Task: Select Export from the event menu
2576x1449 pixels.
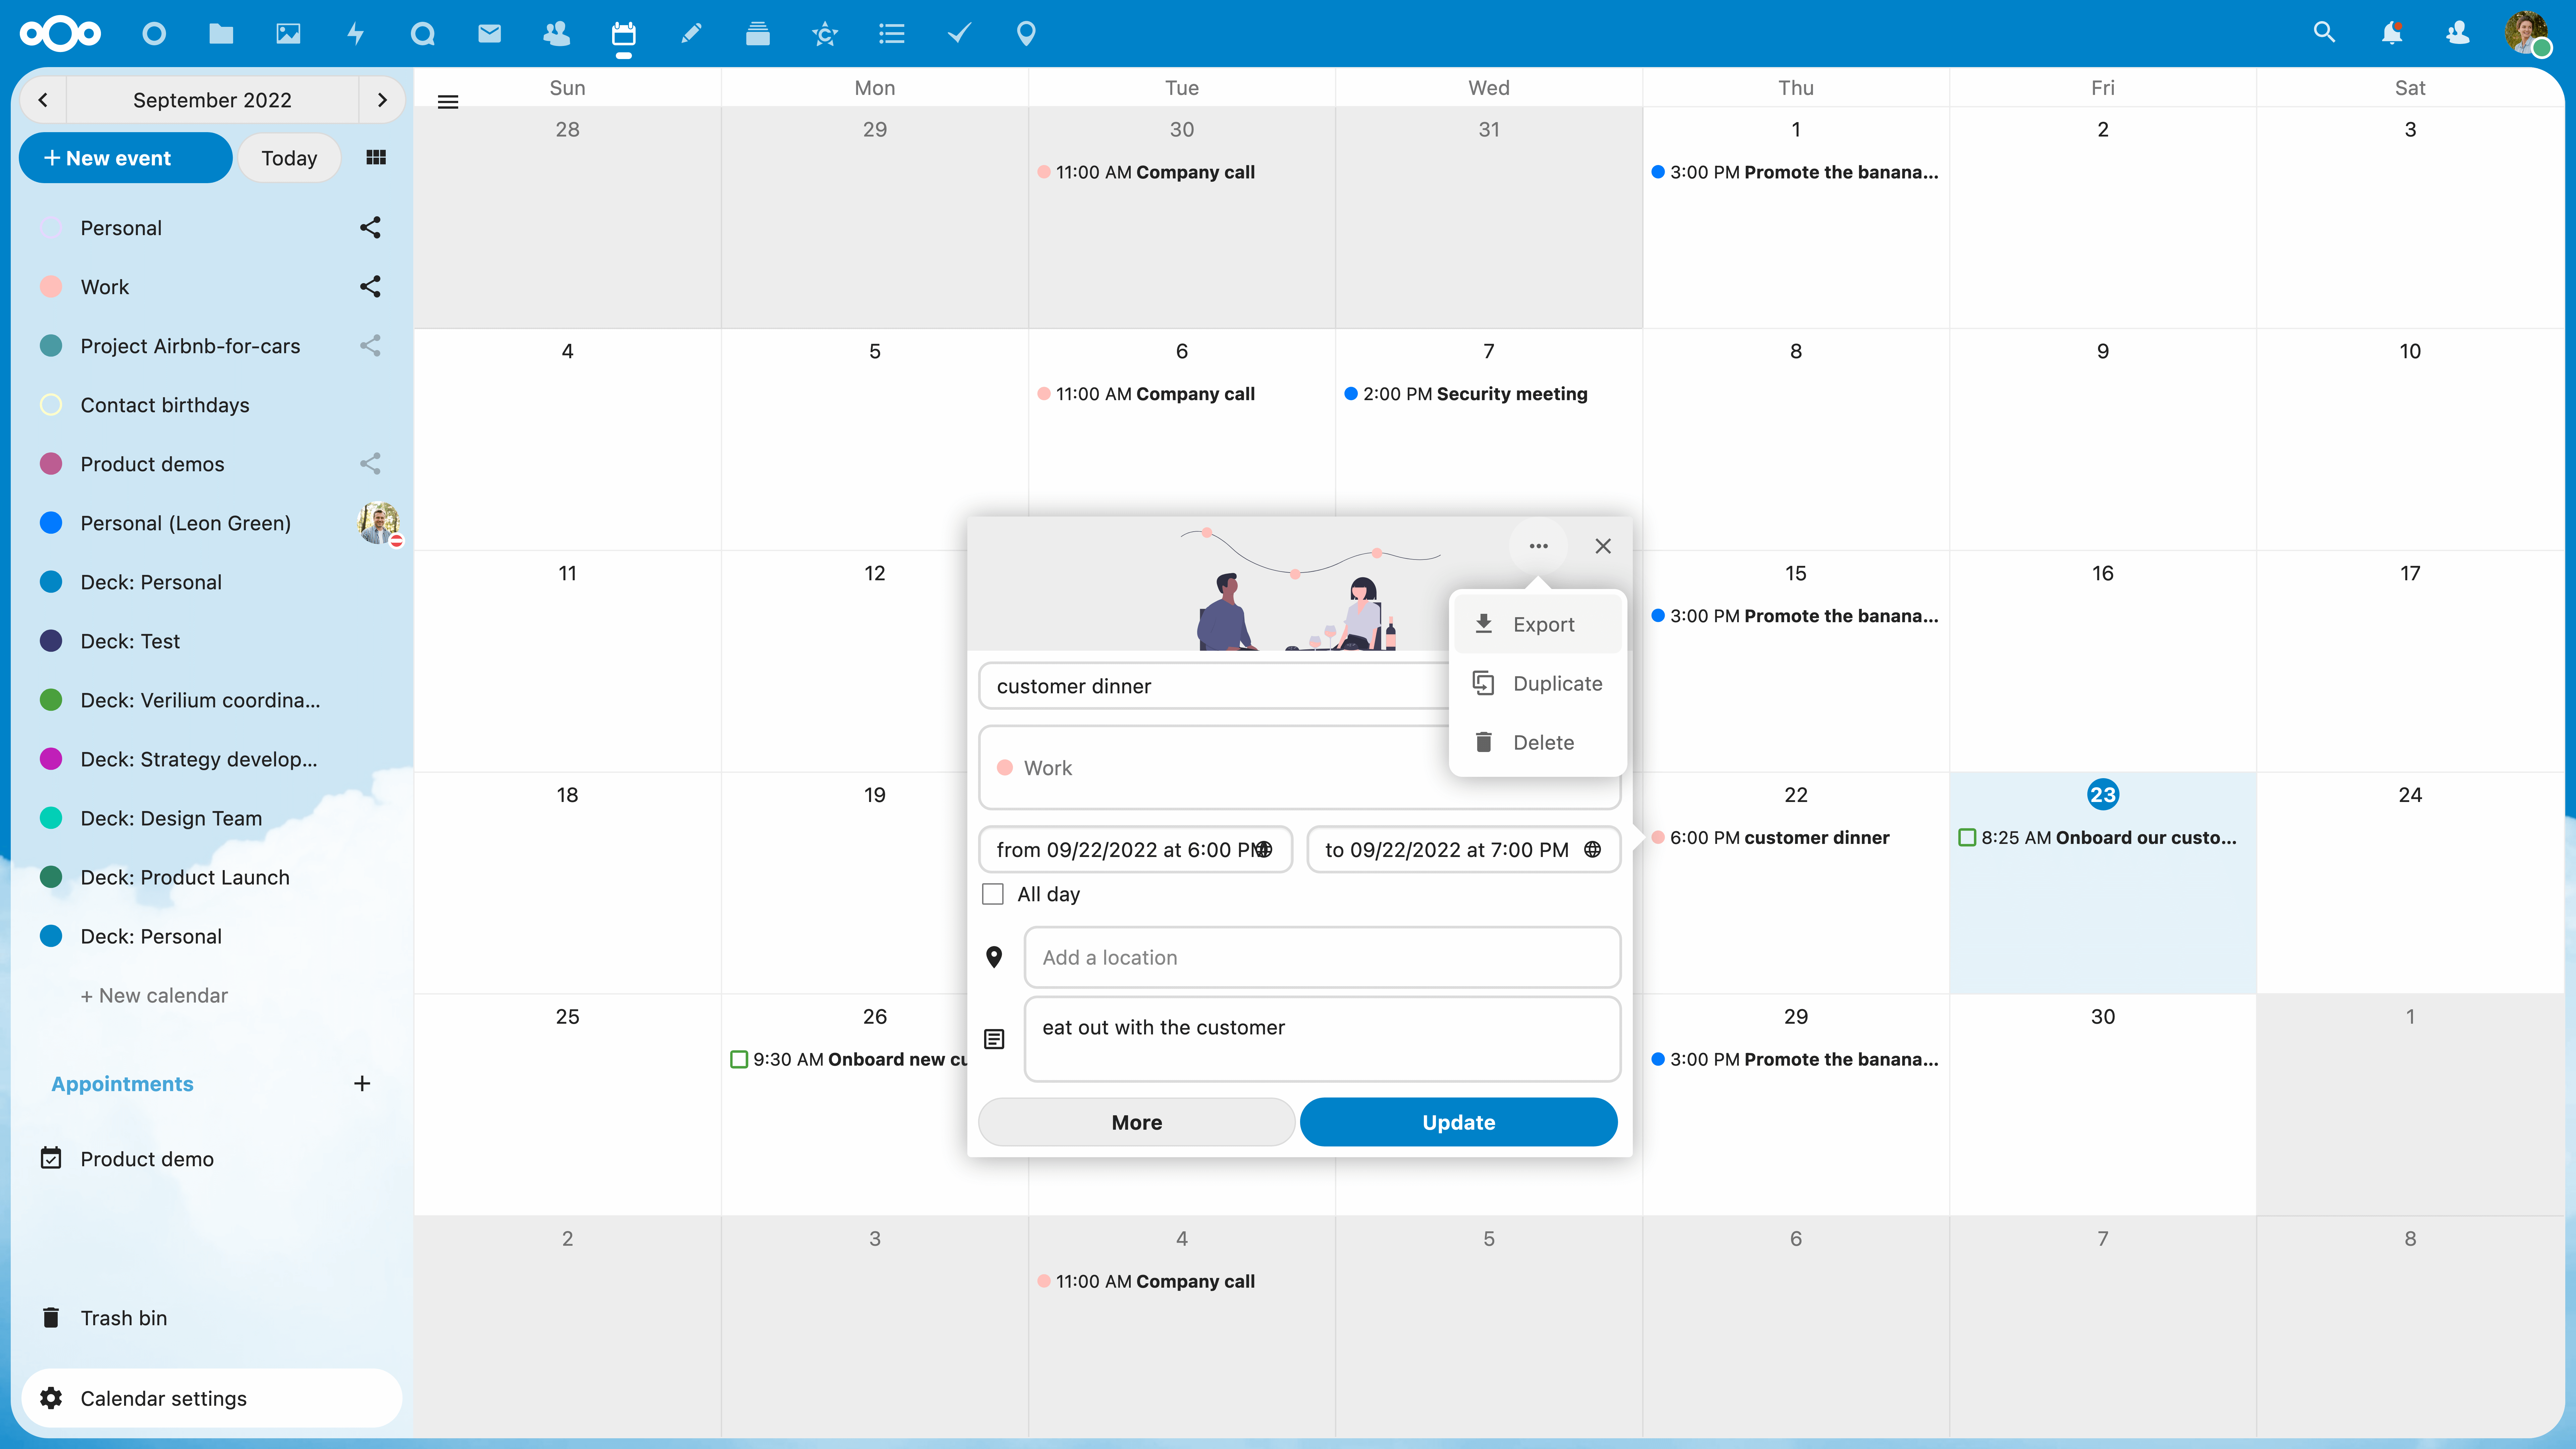Action: click(1538, 624)
